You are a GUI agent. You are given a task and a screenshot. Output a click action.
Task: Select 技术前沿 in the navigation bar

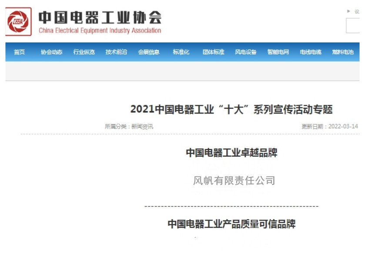(117, 52)
